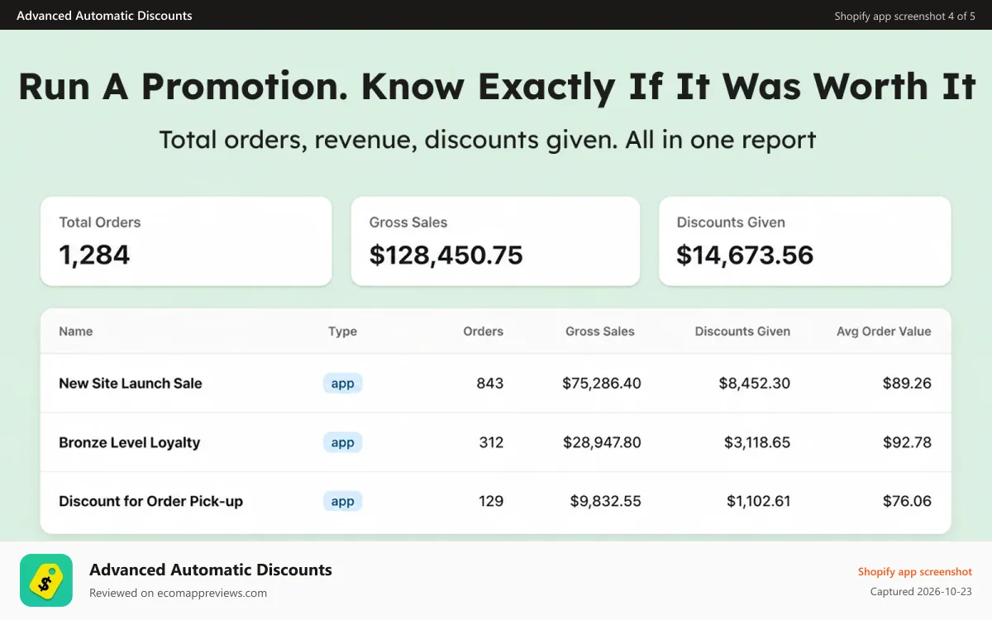Click 'Reviewed on ecomappreviews.com' text
The height and width of the screenshot is (620, 992).
pos(178,593)
